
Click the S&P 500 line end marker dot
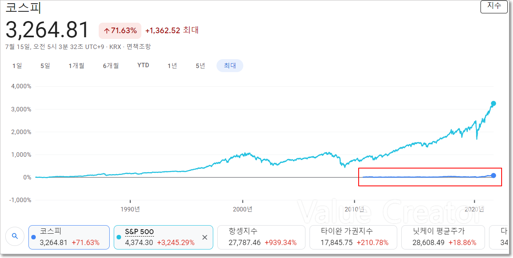coord(494,104)
